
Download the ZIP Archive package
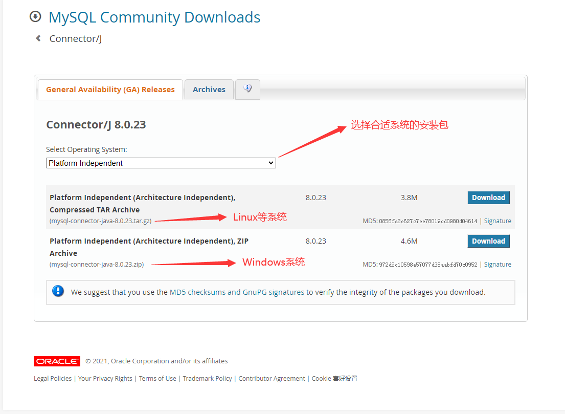point(488,241)
